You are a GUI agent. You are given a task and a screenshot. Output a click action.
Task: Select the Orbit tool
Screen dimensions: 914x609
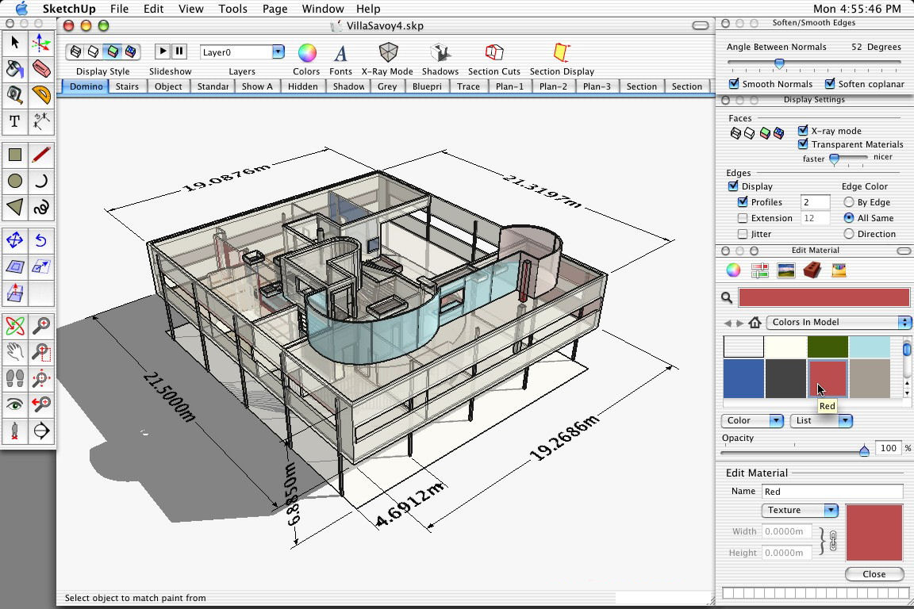(x=14, y=325)
